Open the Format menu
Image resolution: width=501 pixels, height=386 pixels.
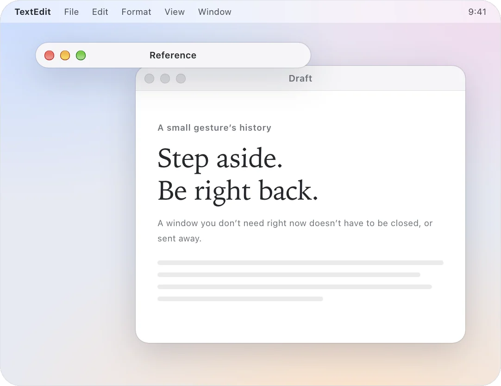(x=136, y=12)
